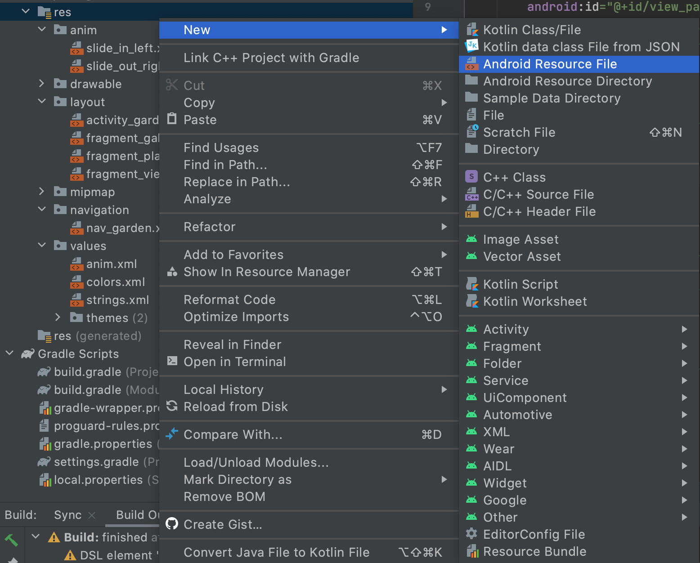The image size is (700, 563).
Task: Click the gradle.properties file icon
Action: click(45, 444)
